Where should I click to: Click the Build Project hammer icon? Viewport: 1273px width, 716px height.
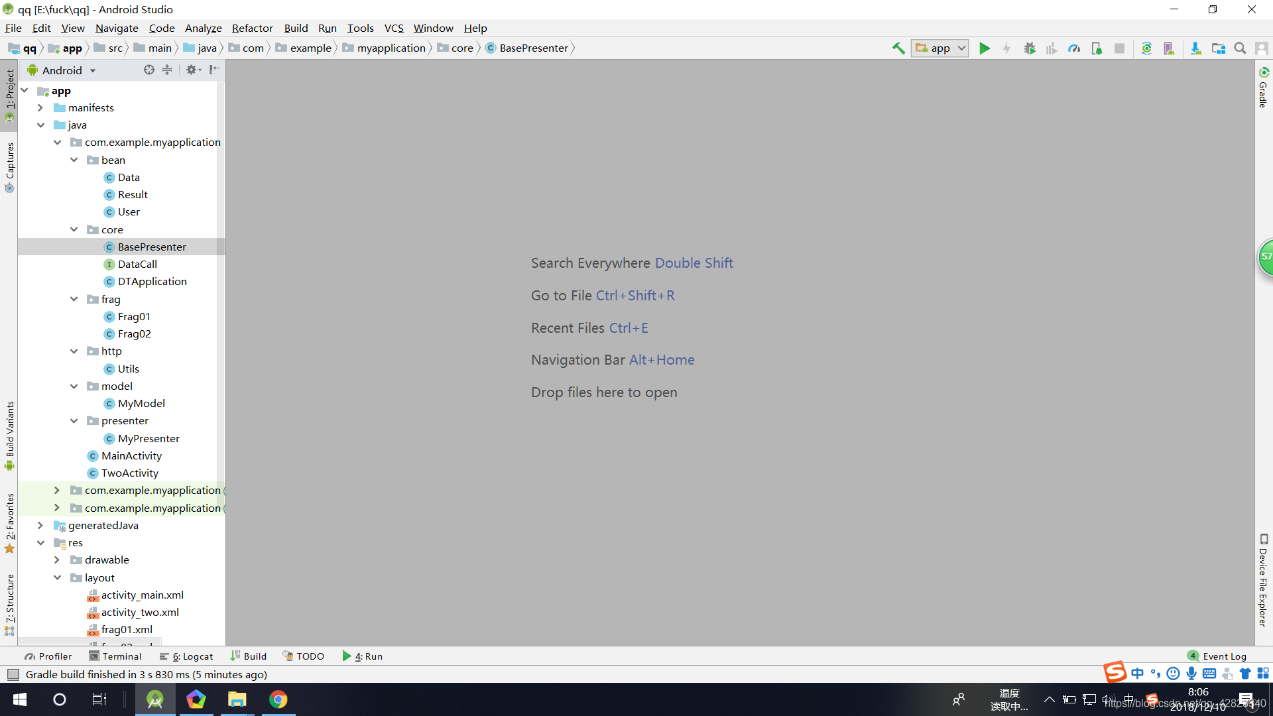coord(899,48)
